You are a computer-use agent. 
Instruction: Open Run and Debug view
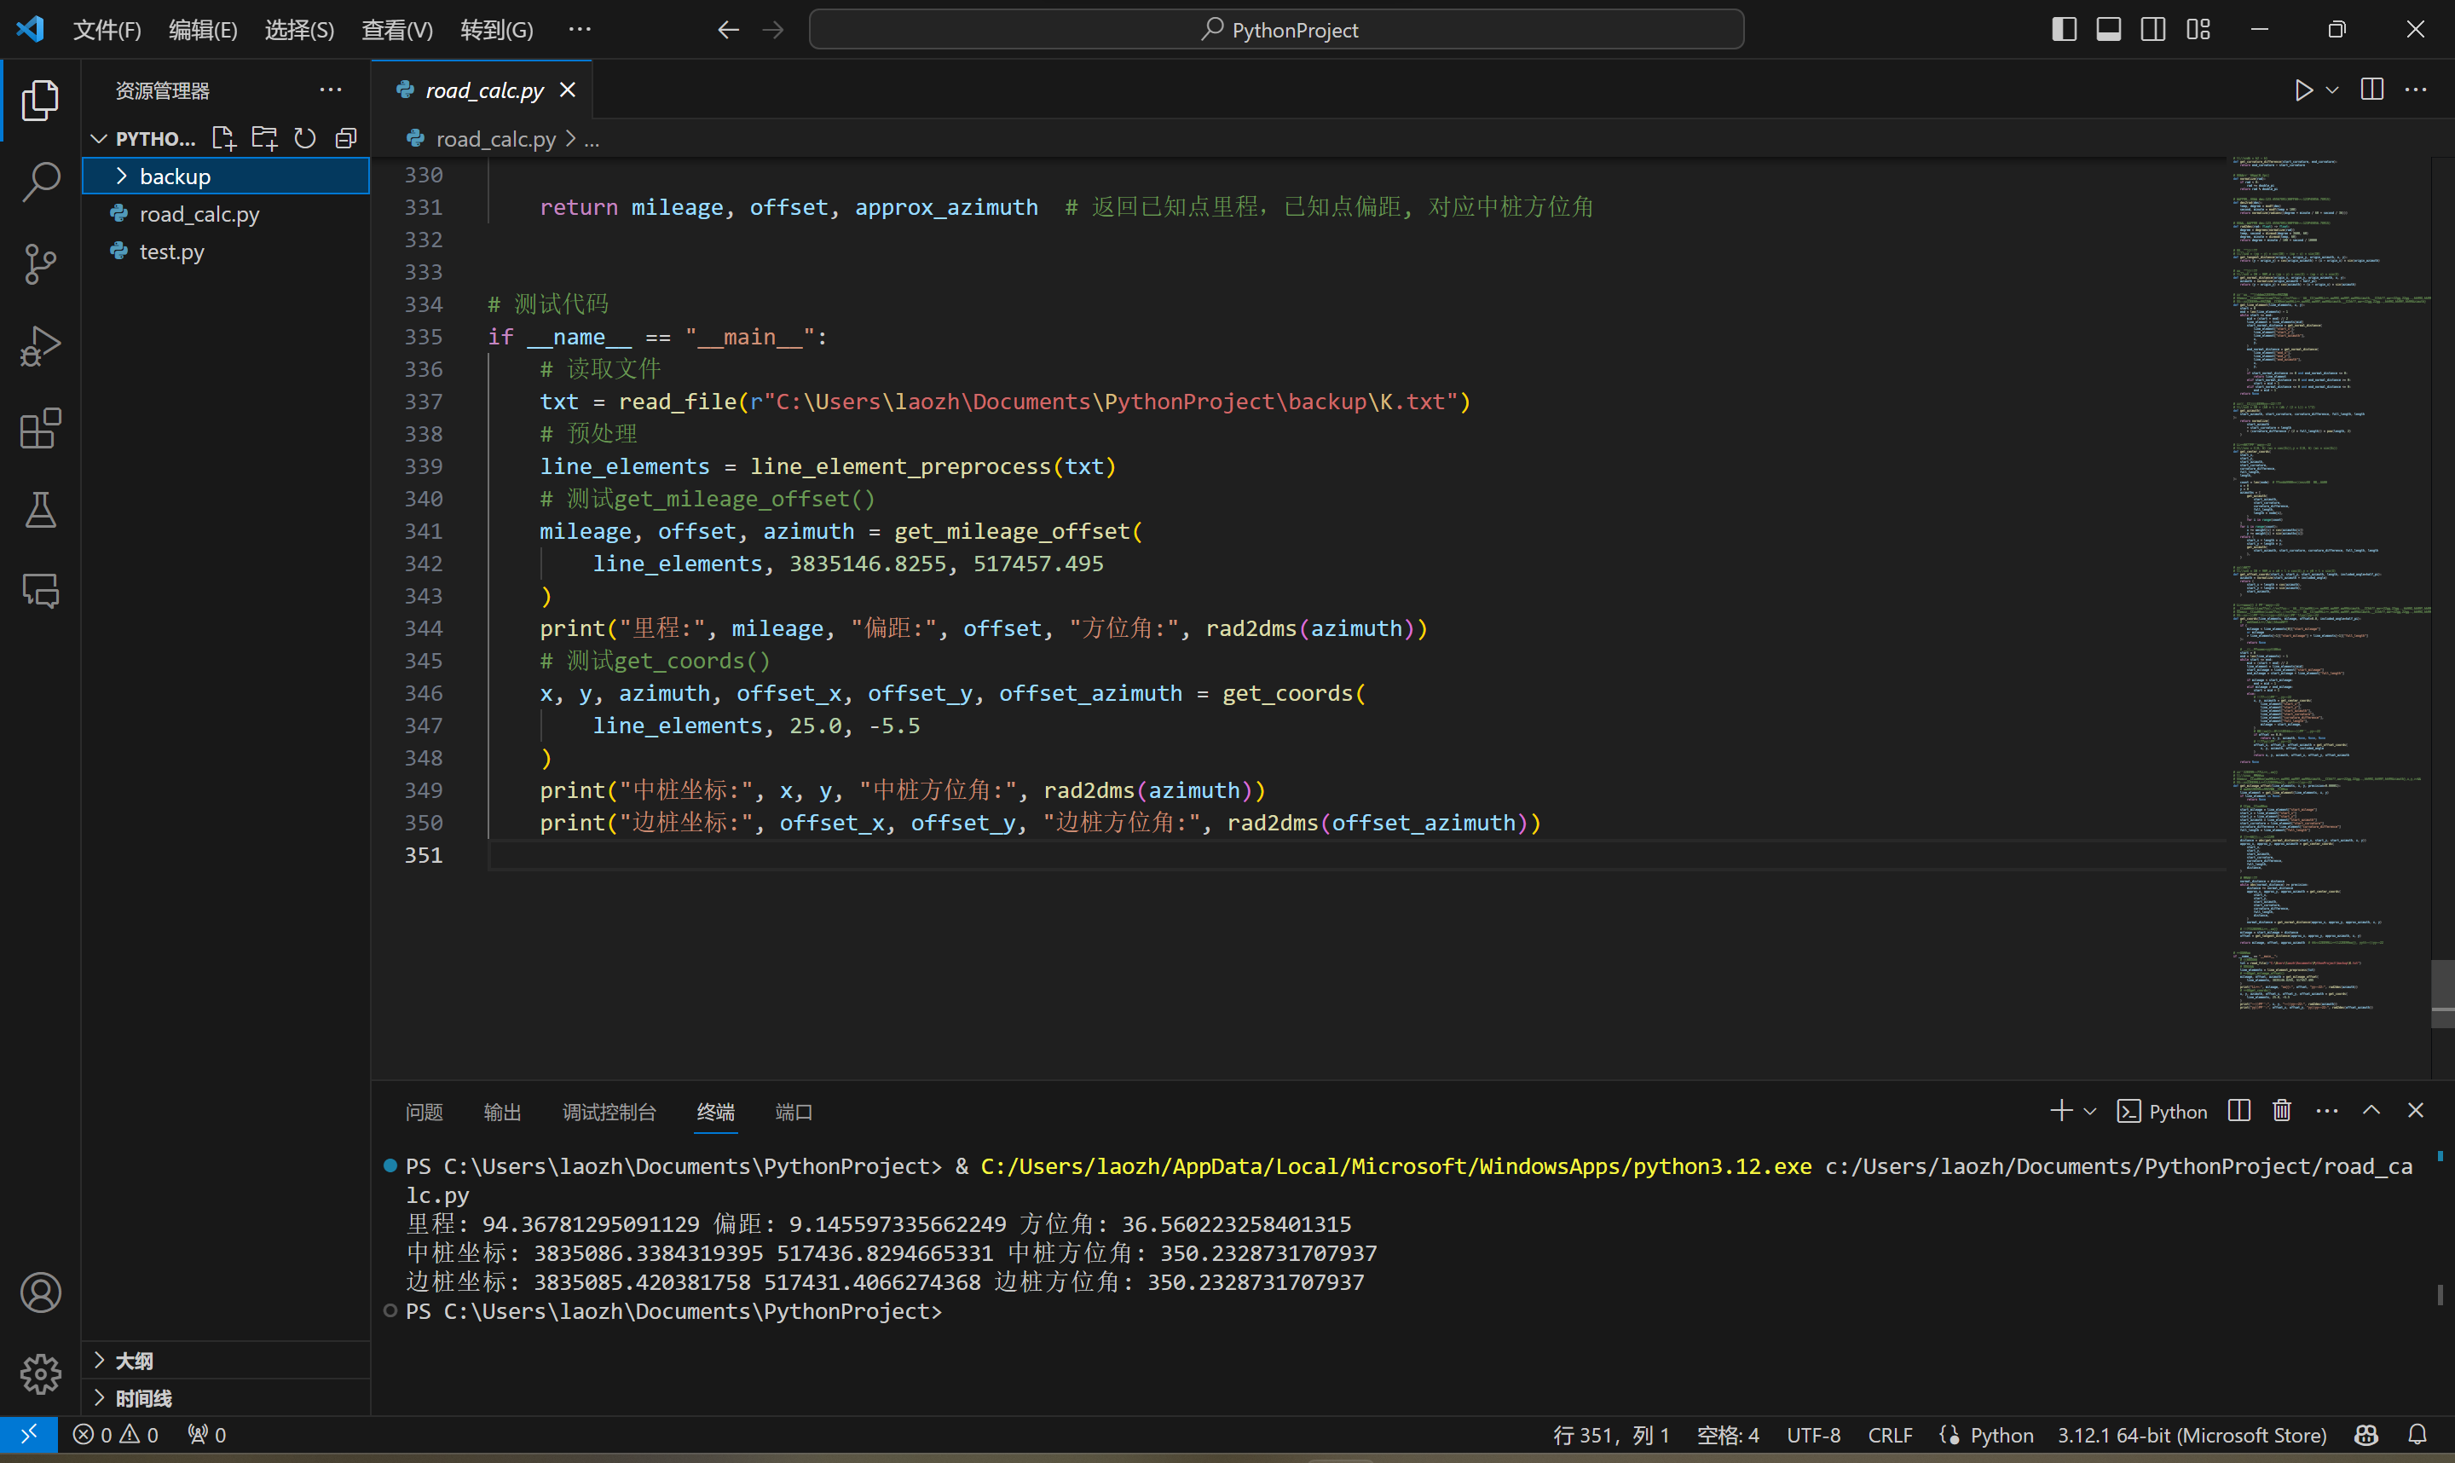point(40,346)
